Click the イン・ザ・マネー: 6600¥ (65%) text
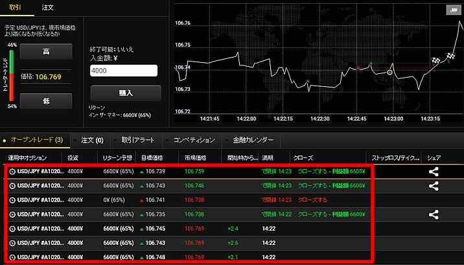The height and width of the screenshot is (265, 464). 120,115
